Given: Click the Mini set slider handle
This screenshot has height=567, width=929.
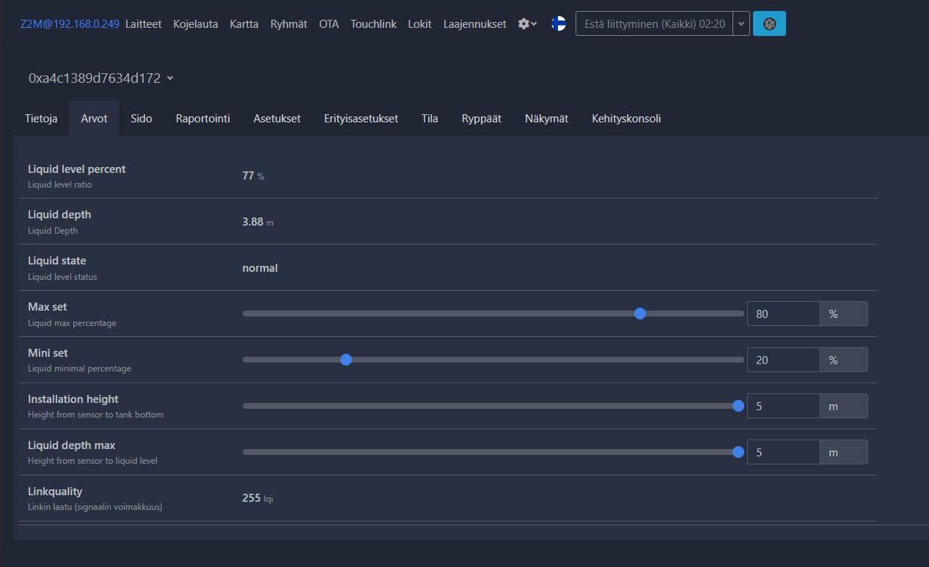Looking at the screenshot, I should [x=346, y=360].
